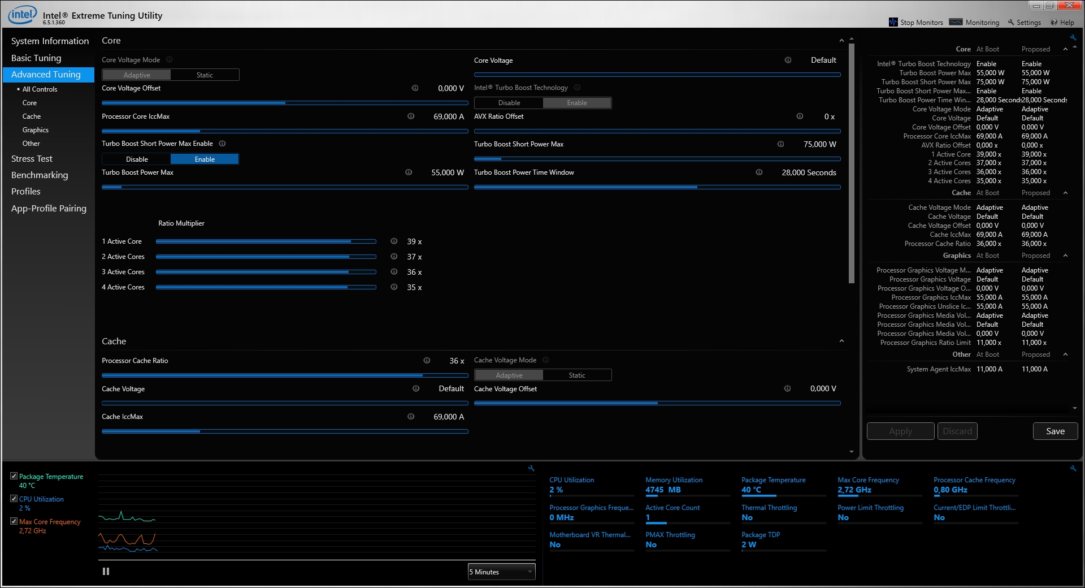Viewport: 1085px width, 588px height.
Task: Collapse Core group in summary panel
Action: click(x=1065, y=50)
